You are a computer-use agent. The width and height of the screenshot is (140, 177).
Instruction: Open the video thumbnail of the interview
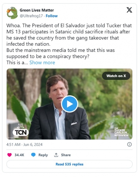[x=70, y=104]
